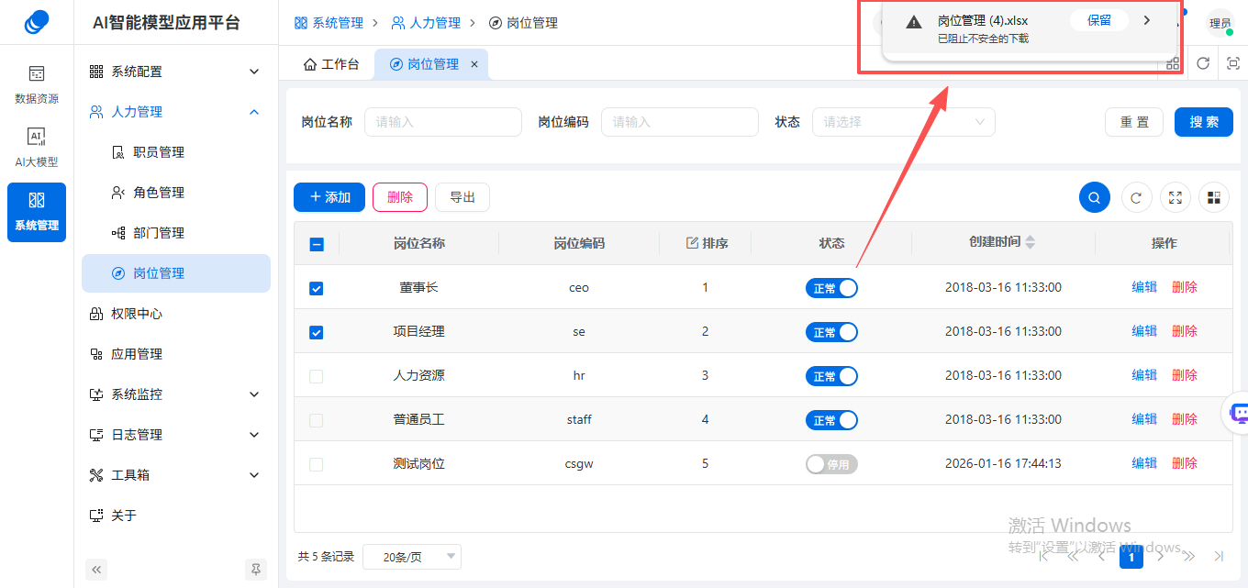The image size is (1248, 588).
Task: Click the warning icon in the download popup
Action: pos(913,22)
